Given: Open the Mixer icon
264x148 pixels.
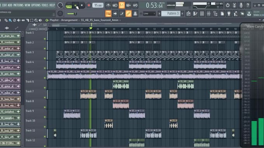Looking at the screenshot, I should point(208,14).
